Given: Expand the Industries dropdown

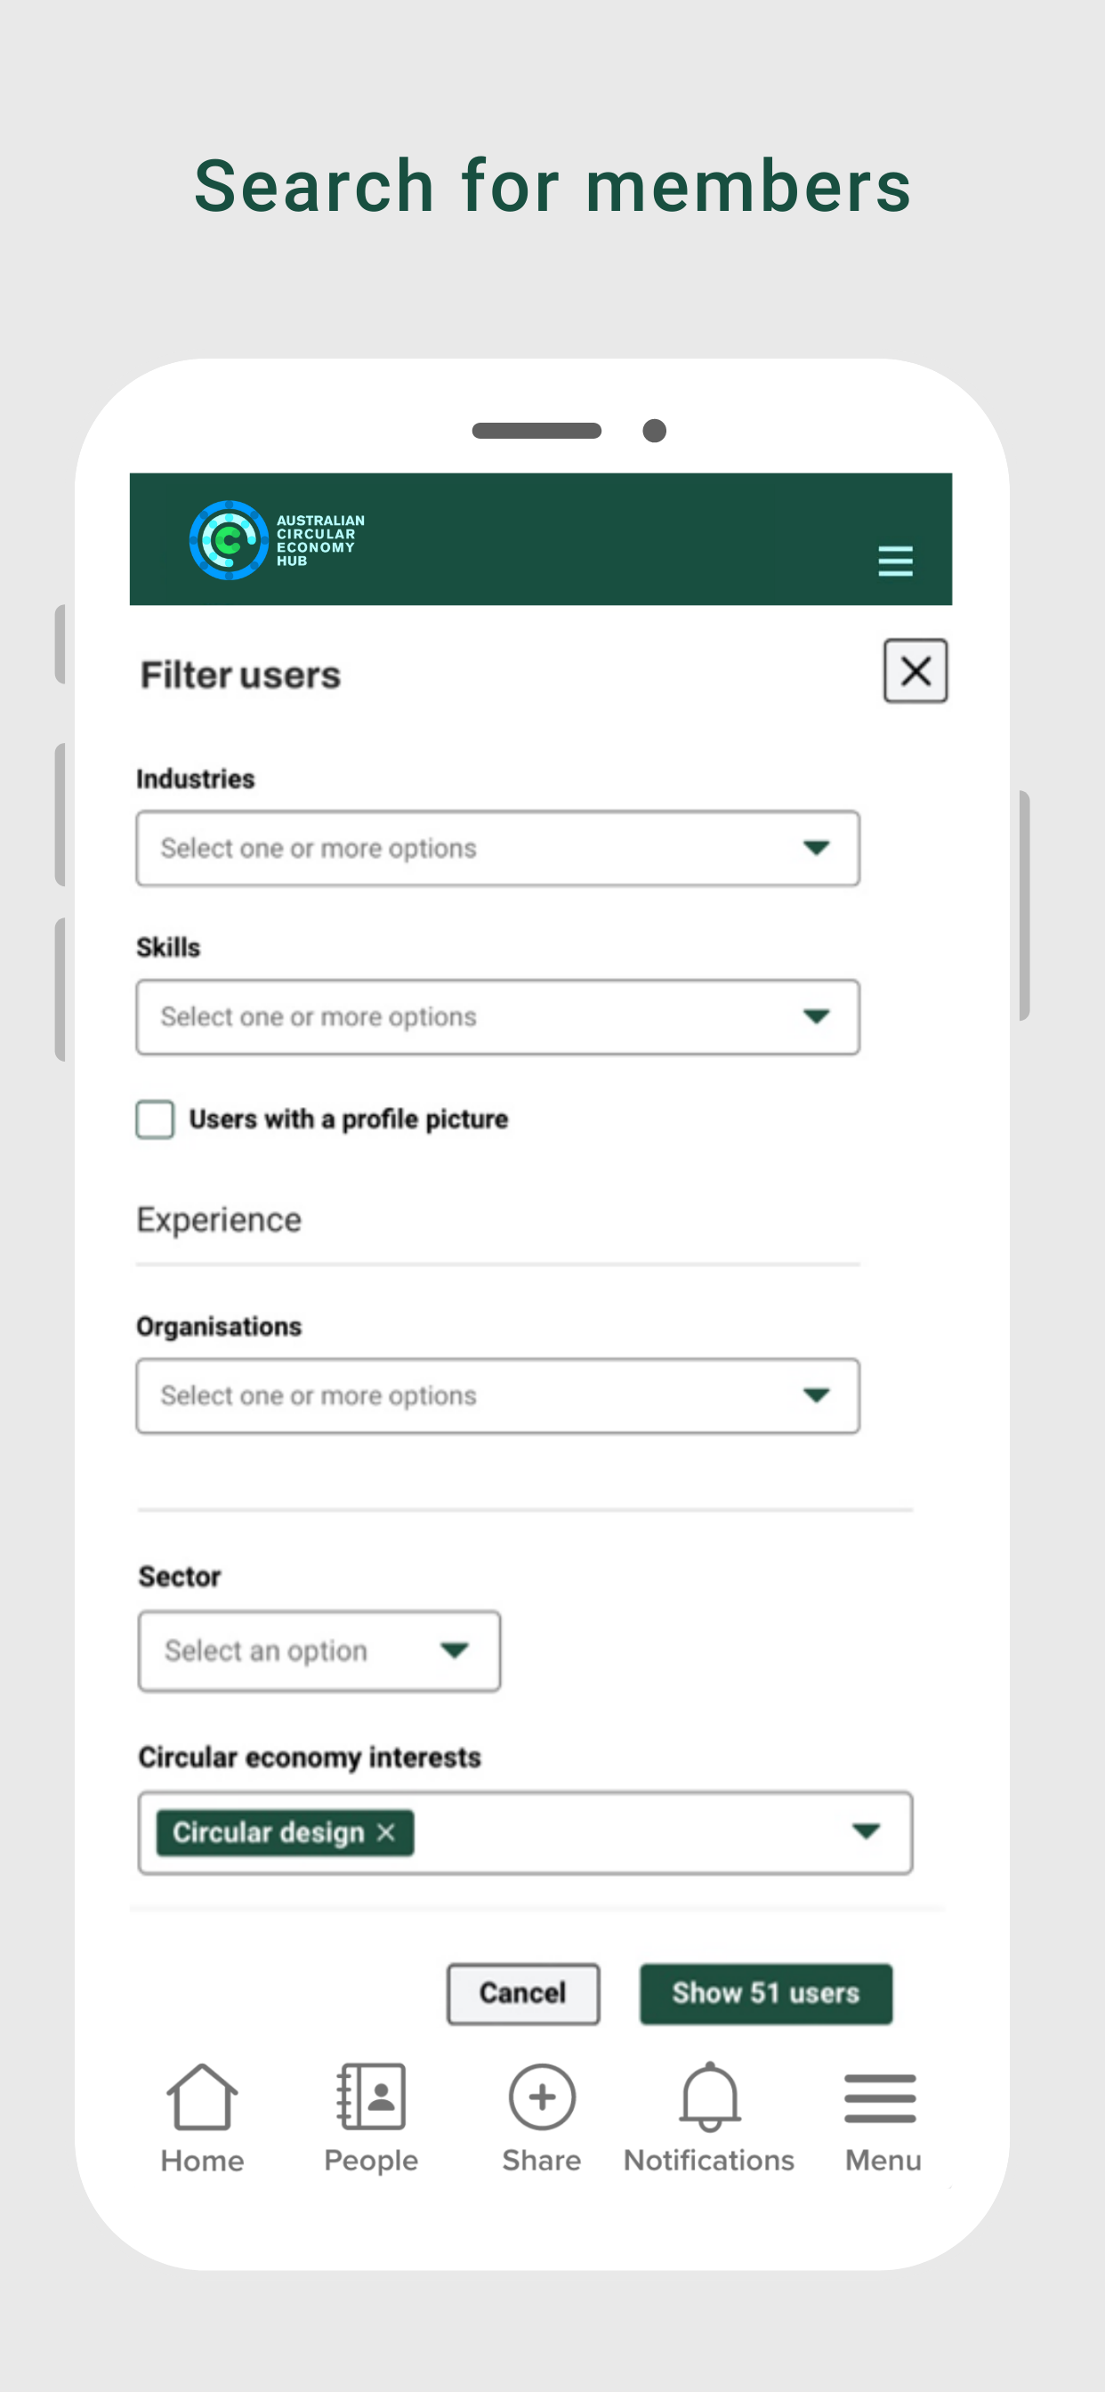Looking at the screenshot, I should [497, 848].
